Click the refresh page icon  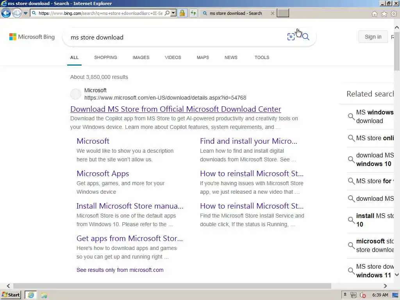tap(193, 13)
